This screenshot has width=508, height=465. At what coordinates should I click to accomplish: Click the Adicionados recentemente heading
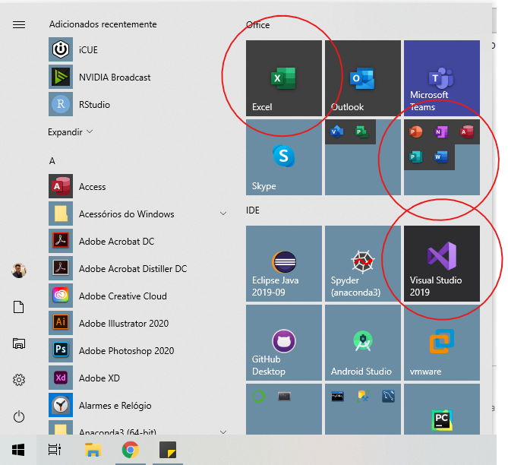[x=103, y=24]
